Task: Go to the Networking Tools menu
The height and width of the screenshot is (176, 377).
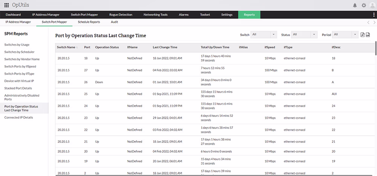Action: 155,15
